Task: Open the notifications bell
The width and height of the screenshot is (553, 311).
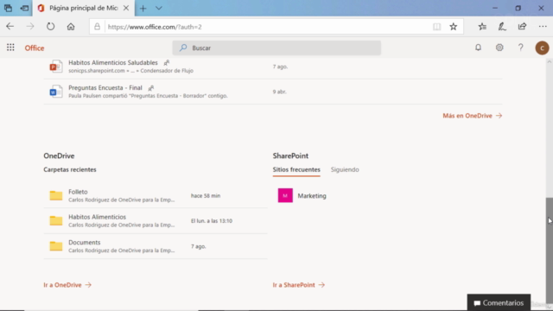Action: (478, 48)
